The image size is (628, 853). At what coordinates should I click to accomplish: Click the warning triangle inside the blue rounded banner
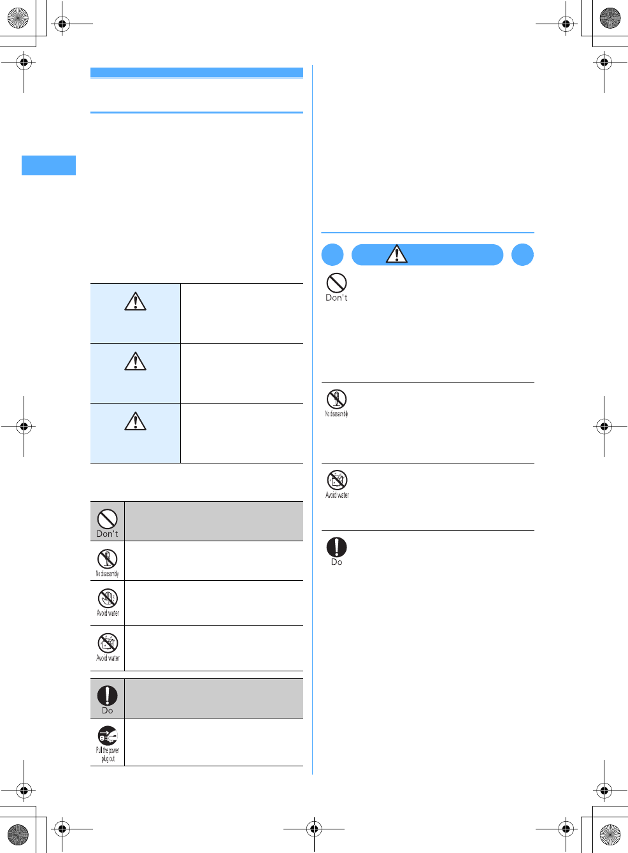coord(397,254)
